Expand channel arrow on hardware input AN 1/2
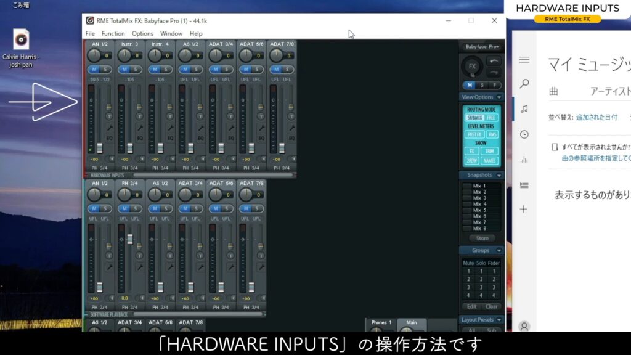Screen dimensions: 631x355 [x=112, y=159]
